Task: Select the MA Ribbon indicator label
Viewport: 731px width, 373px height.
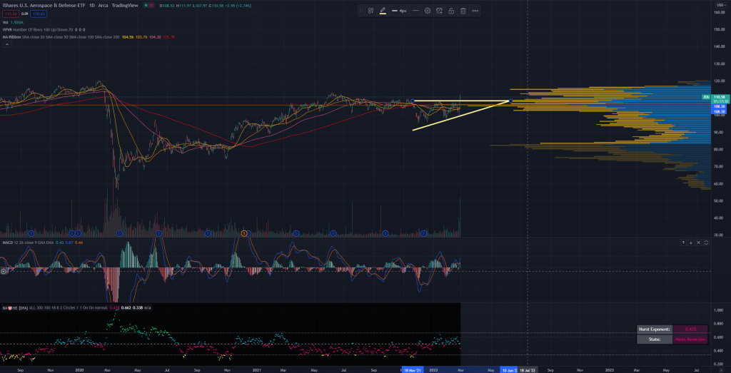Action: click(x=13, y=36)
